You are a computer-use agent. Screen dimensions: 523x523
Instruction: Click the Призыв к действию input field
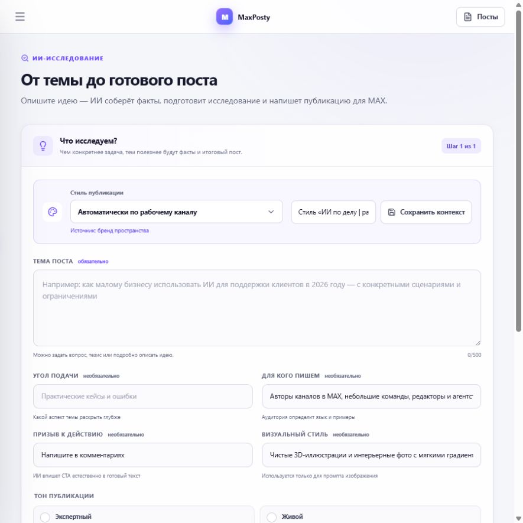(143, 455)
